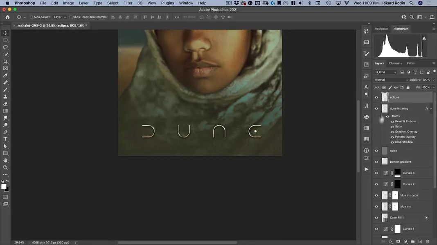437x245 pixels.
Task: Select the Elliptical Marquee tool
Action: (x=5, y=40)
